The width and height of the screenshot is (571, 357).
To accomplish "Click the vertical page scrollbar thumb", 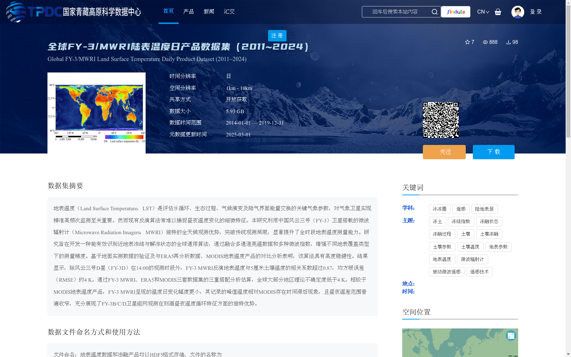I will tap(568, 71).
